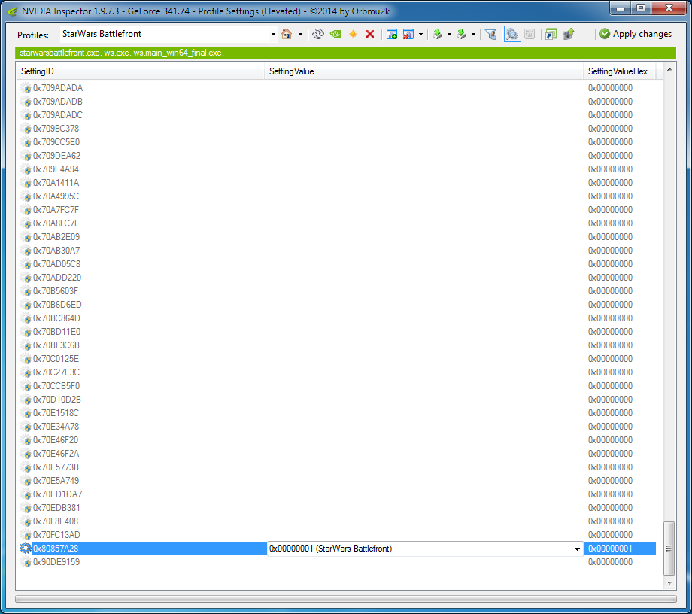Refresh the current profile settings
This screenshot has width=692, height=614.
click(x=317, y=34)
